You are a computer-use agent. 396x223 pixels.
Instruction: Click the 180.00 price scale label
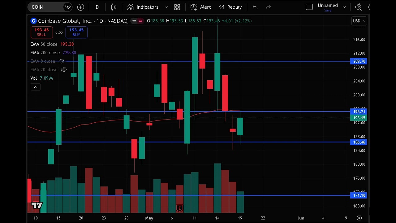(359, 164)
